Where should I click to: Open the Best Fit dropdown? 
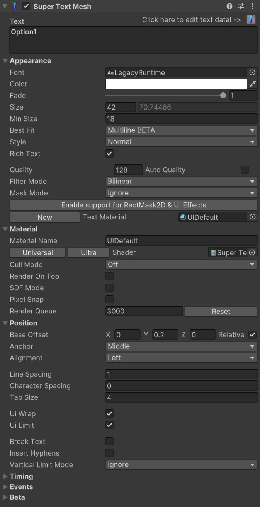pyautogui.click(x=182, y=130)
